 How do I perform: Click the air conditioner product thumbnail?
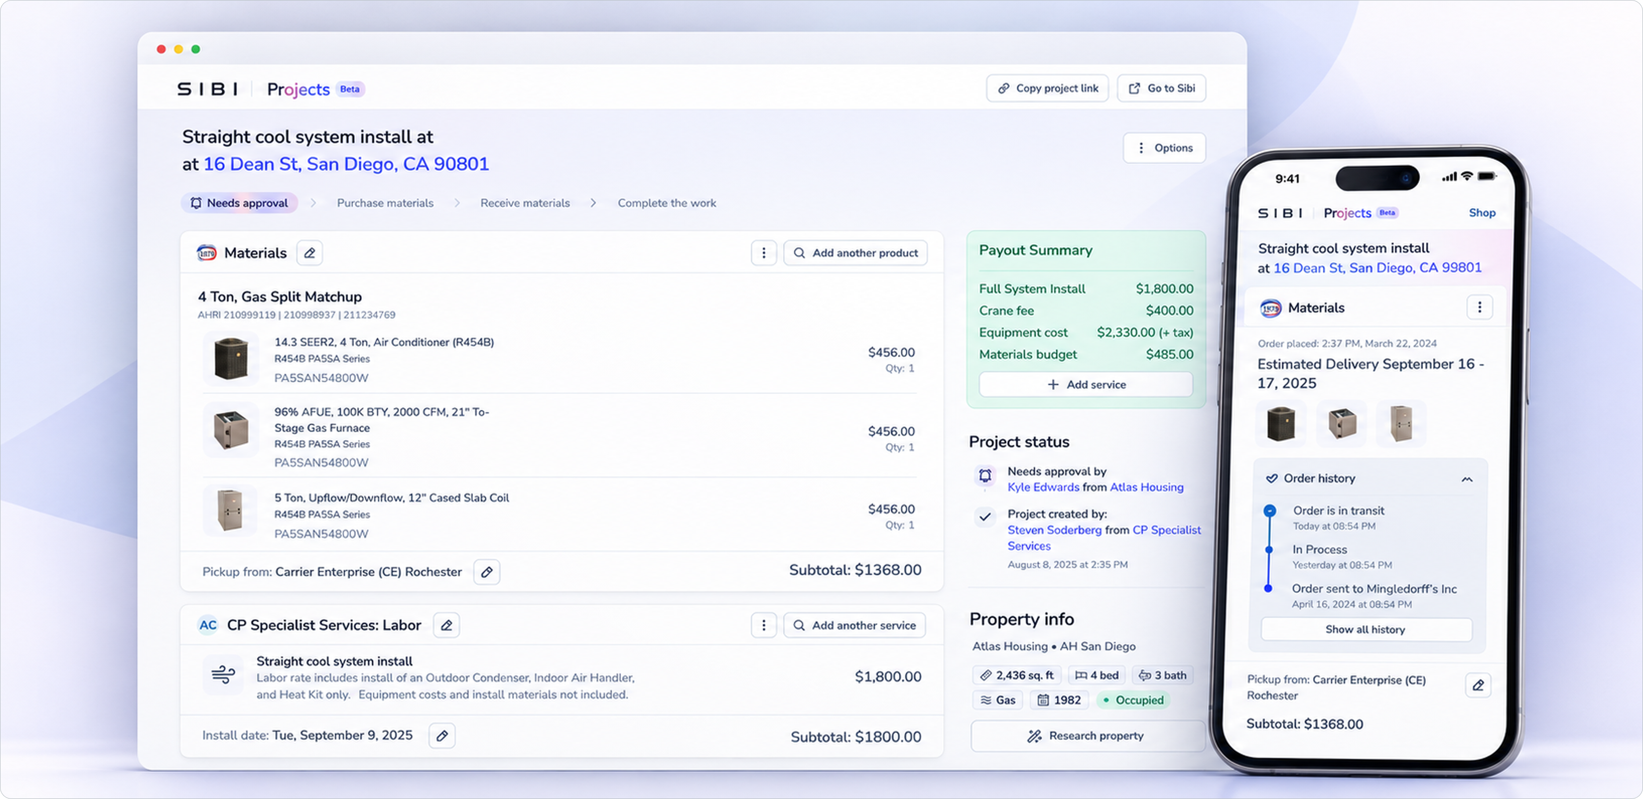click(x=231, y=359)
